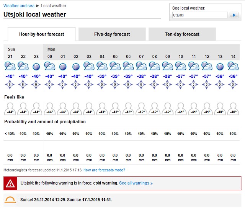Click the local weather search field with Utsjoki
This screenshot has height=209, width=245.
tap(200, 15)
